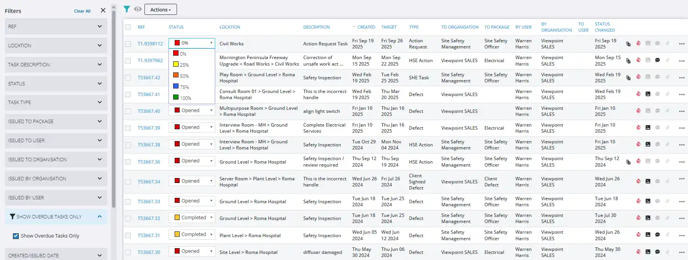Click the teal filter funnel icon
The height and width of the screenshot is (260, 688).
127,9
